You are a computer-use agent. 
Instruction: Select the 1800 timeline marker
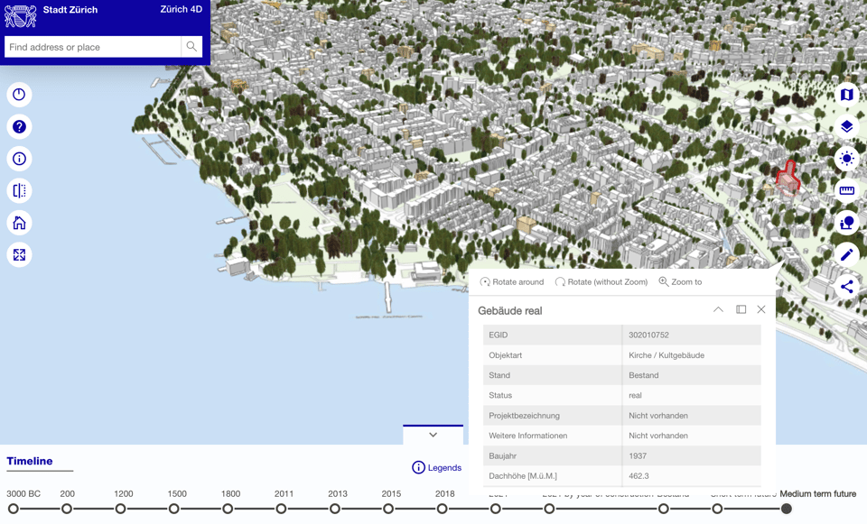coord(229,509)
